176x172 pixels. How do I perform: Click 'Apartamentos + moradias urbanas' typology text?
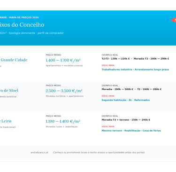[x=64, y=65]
